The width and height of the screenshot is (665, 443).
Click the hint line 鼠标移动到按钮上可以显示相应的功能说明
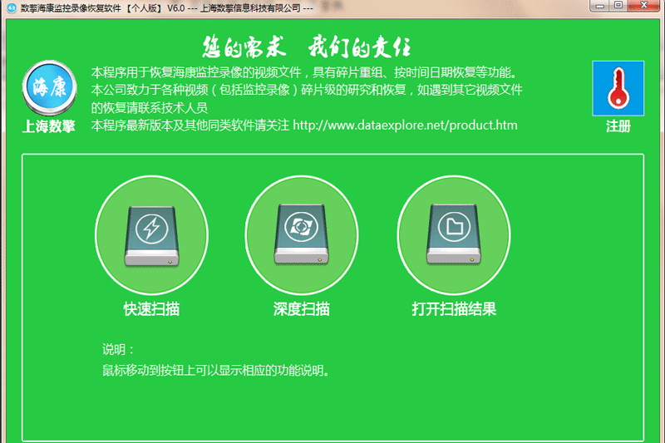(215, 371)
